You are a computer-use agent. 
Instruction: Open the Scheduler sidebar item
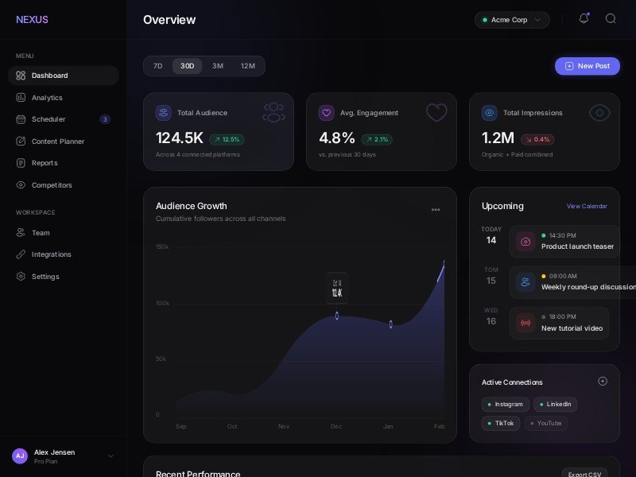tap(48, 119)
